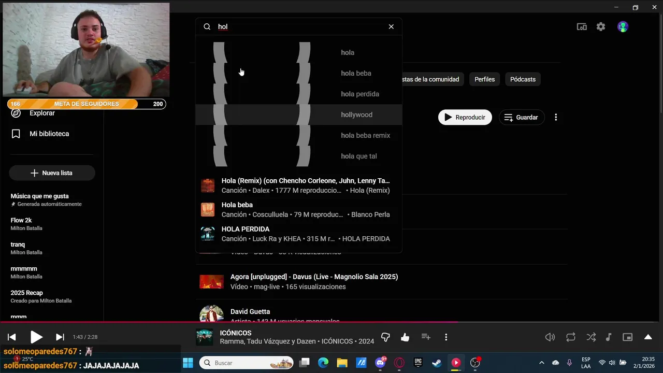
Task: Open the miniplayer icon
Action: pyautogui.click(x=628, y=337)
